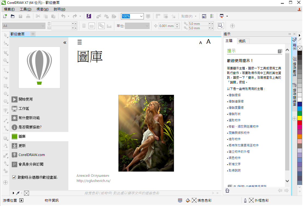The width and height of the screenshot is (303, 206).
Task: Open the 工作區 welcome section
Action: coord(24,108)
